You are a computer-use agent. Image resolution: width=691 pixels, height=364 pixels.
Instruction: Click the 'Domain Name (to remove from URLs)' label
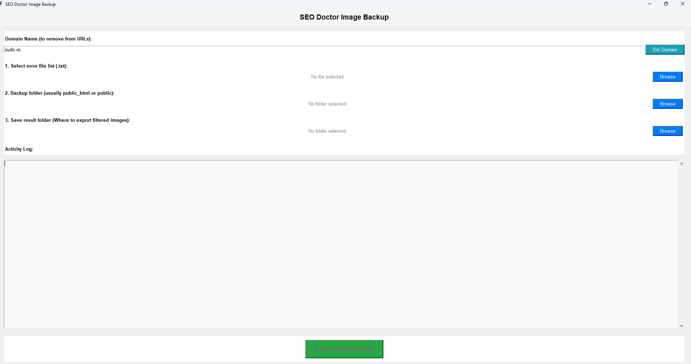[48, 39]
